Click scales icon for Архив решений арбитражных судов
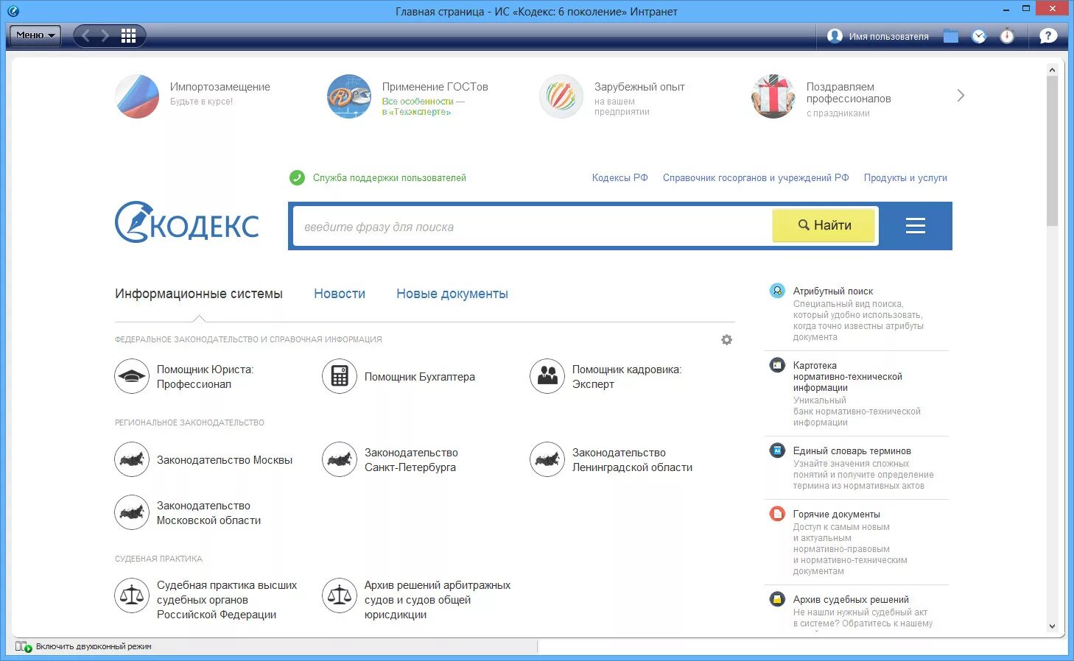The height and width of the screenshot is (661, 1074). [340, 595]
